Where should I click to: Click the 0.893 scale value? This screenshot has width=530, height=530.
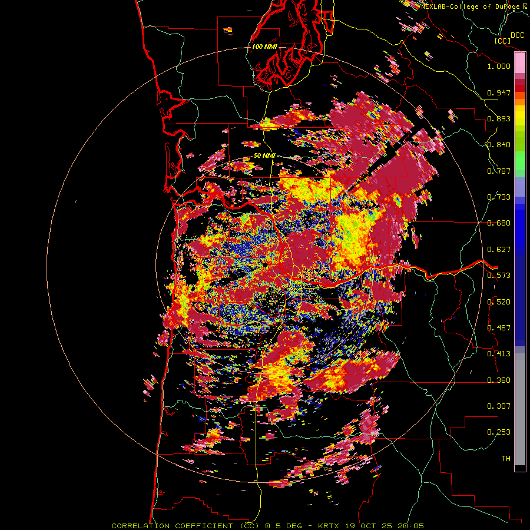(x=499, y=118)
